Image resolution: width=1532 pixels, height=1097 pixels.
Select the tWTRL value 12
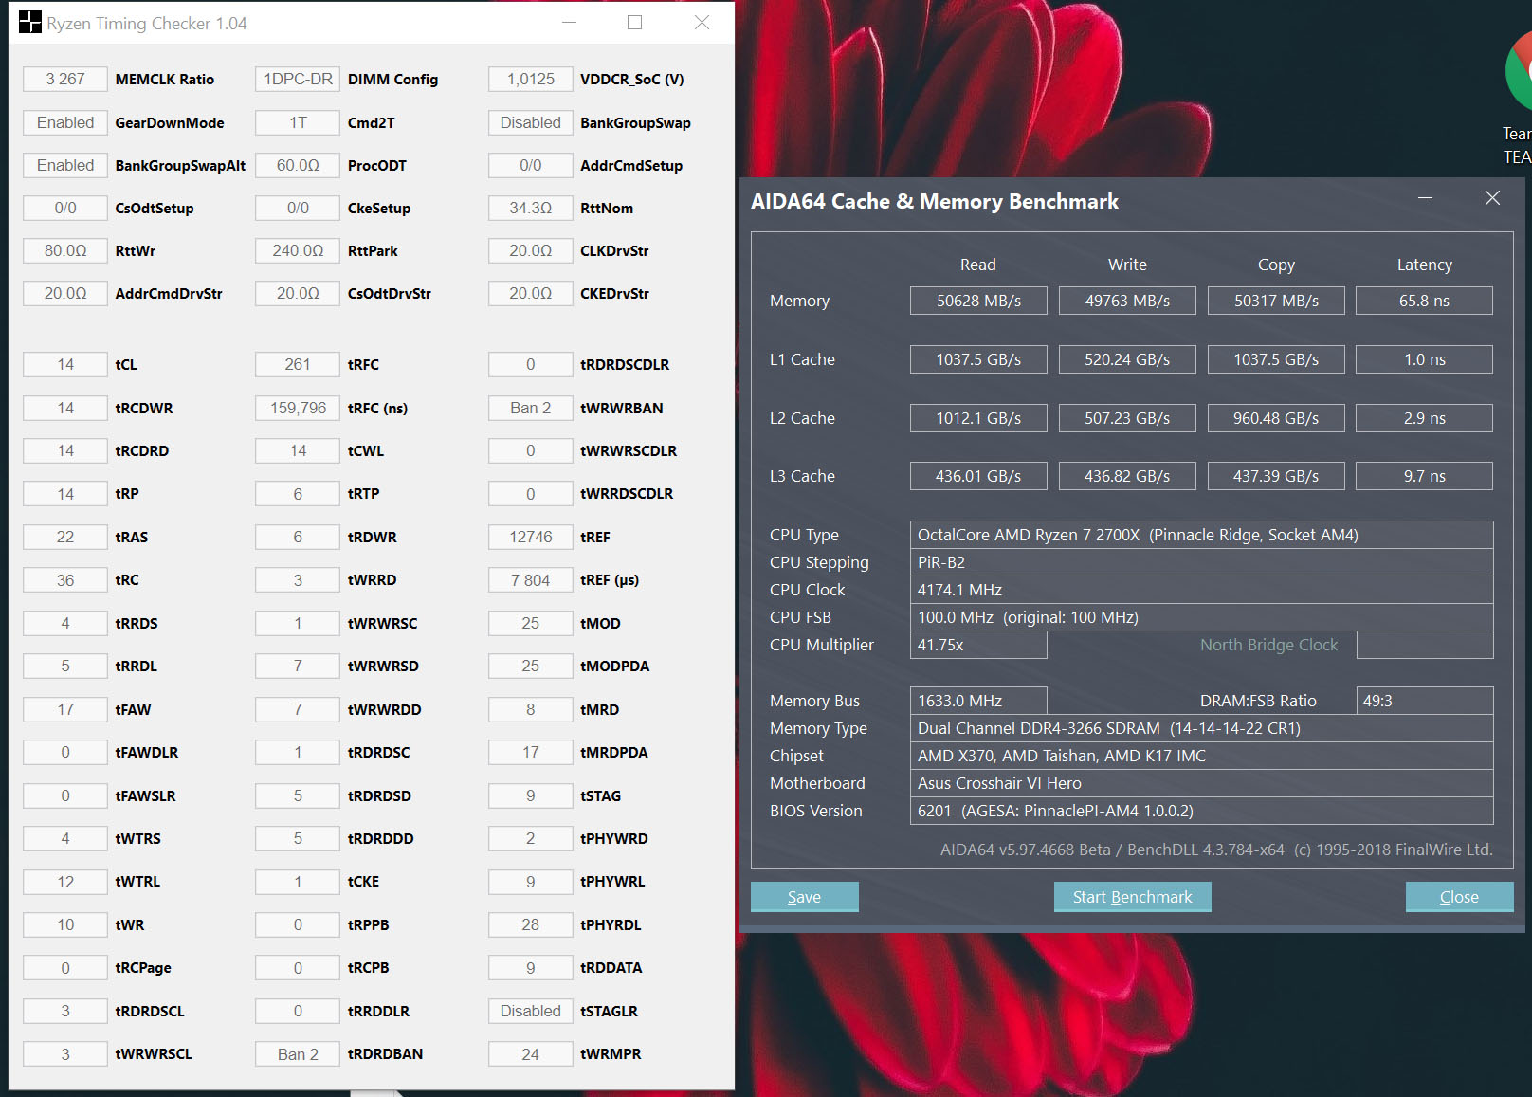65,882
